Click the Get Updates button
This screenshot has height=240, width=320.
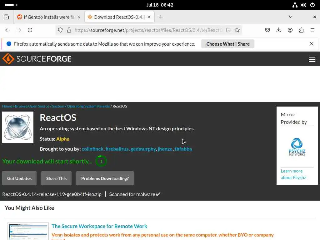tap(19, 178)
